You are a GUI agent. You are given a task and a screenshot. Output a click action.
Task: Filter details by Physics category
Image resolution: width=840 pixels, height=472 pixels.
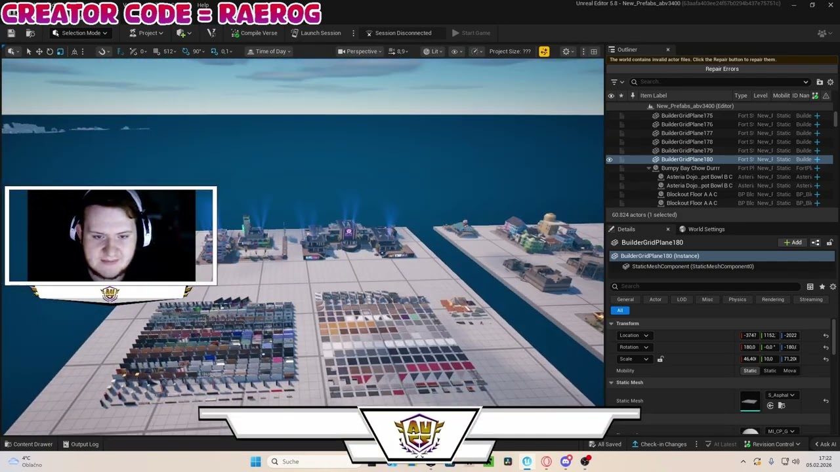pos(737,300)
